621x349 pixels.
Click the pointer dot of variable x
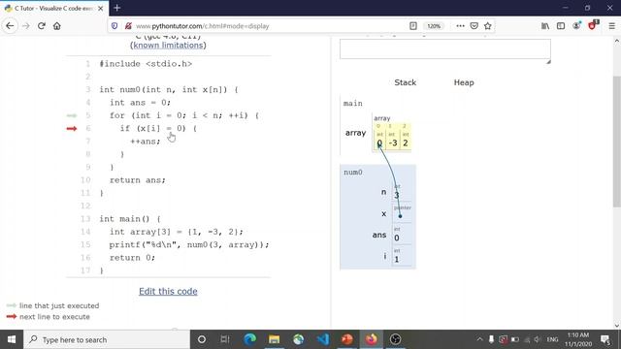[400, 216]
